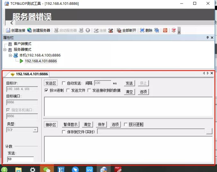Click the tab strip right arrow

tap(208, 73)
